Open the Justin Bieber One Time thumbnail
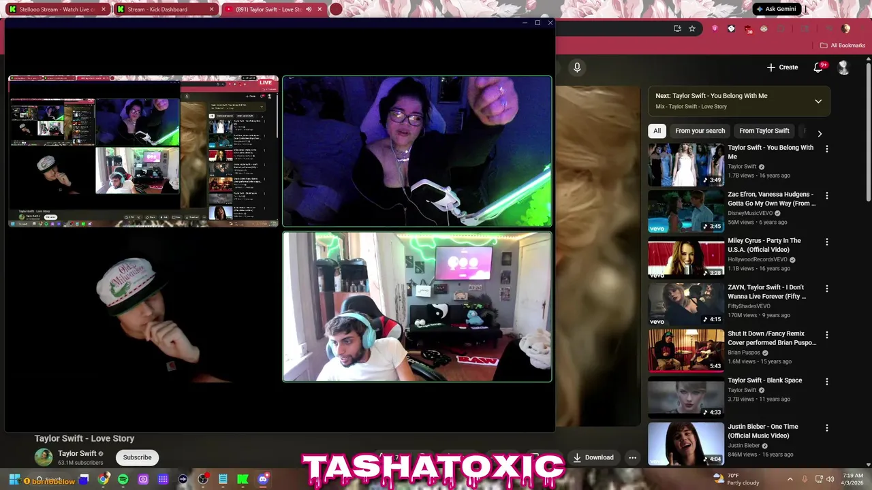872x490 pixels. coord(686,444)
